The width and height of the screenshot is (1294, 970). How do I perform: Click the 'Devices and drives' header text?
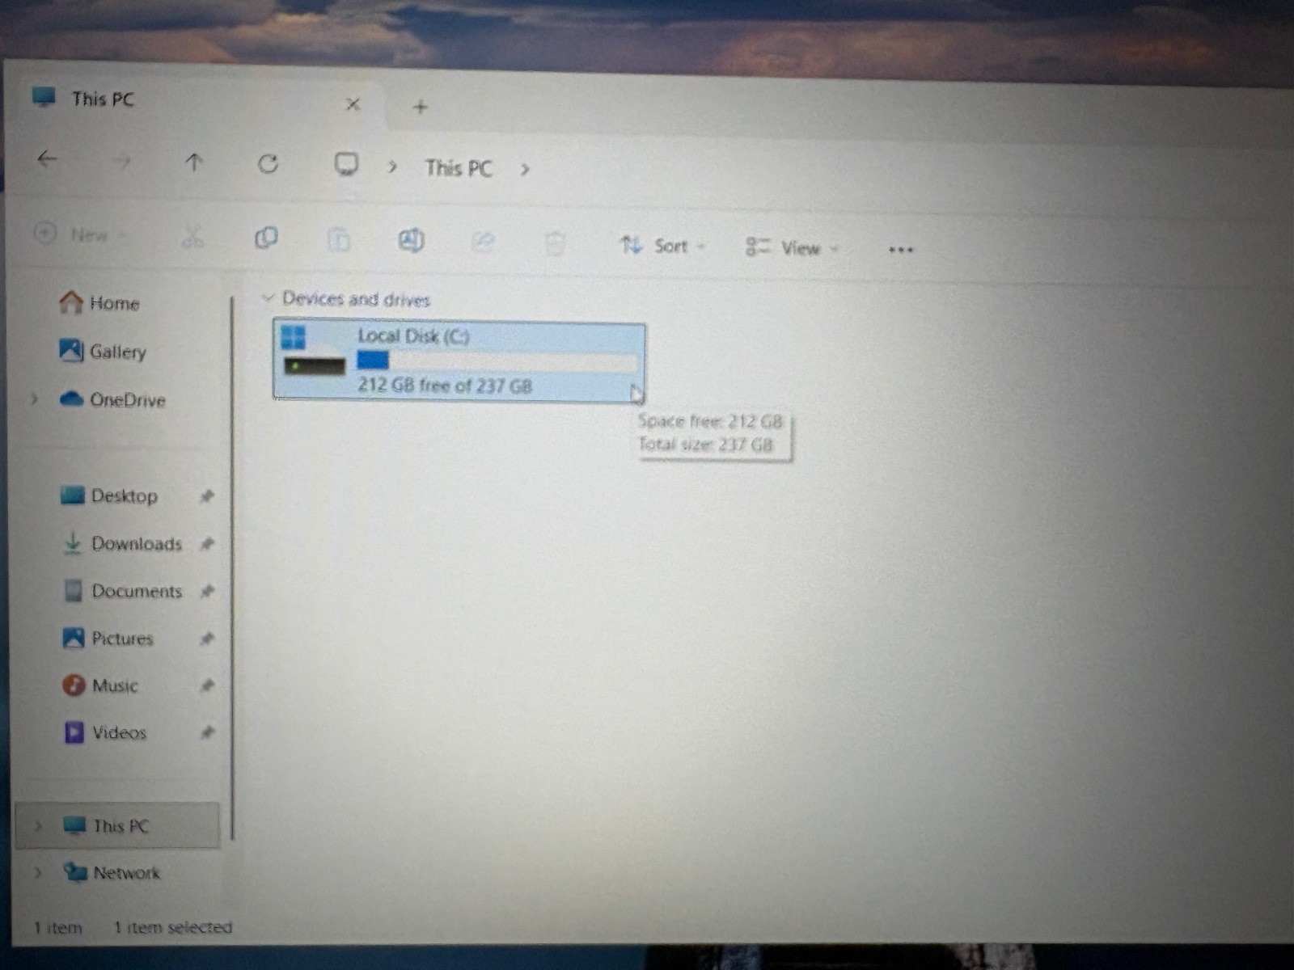(x=356, y=299)
